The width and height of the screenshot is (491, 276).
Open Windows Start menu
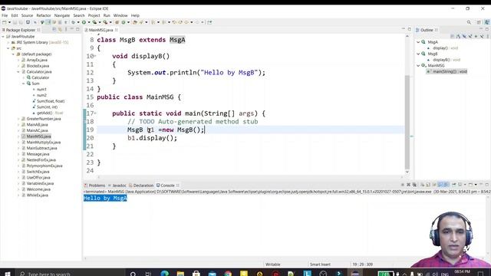7,274
